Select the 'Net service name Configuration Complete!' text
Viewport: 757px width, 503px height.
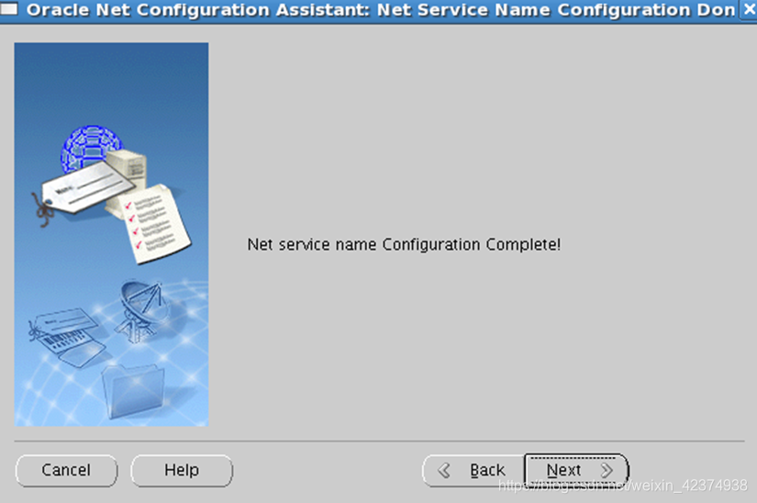tap(404, 244)
